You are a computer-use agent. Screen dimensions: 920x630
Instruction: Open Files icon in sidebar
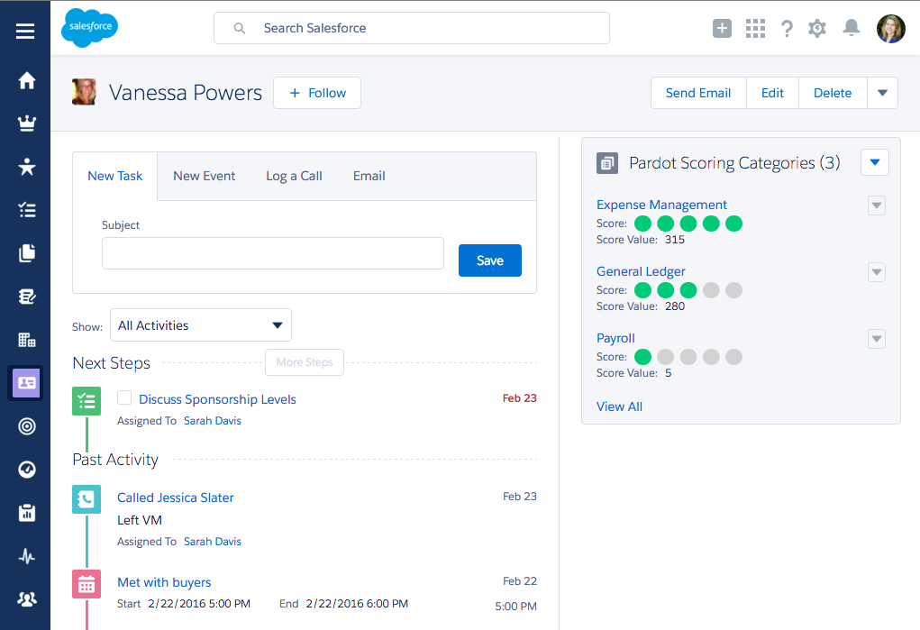[26, 253]
